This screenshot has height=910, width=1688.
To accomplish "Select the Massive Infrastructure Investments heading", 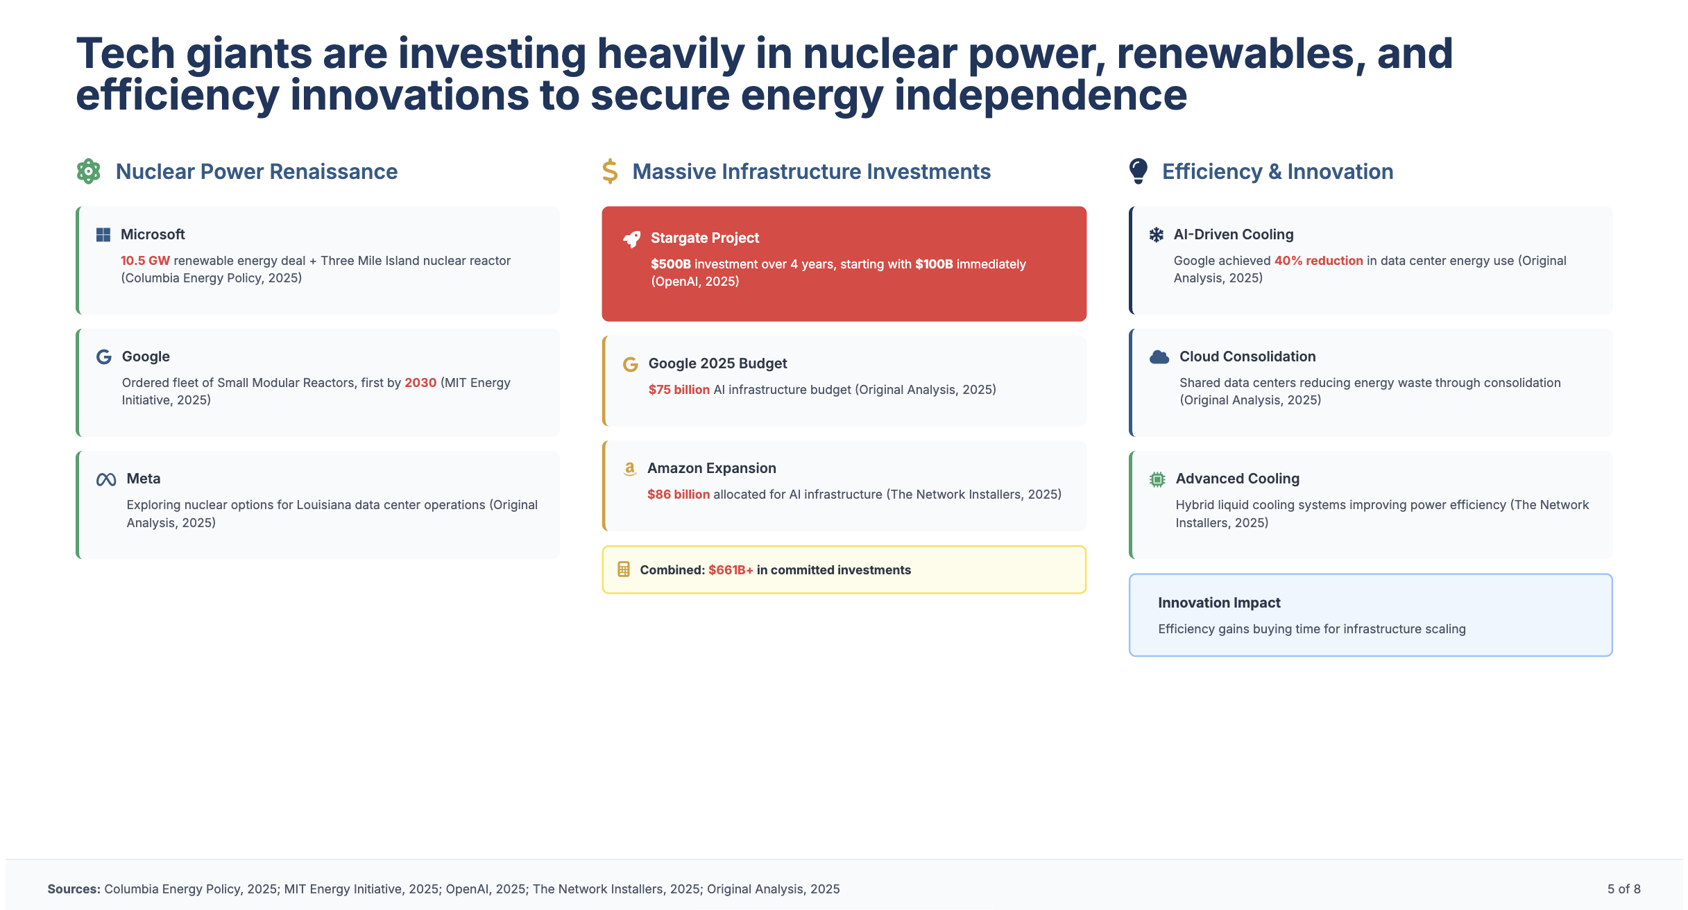I will 812,171.
